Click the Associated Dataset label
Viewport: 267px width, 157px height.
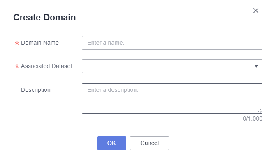tap(46, 66)
